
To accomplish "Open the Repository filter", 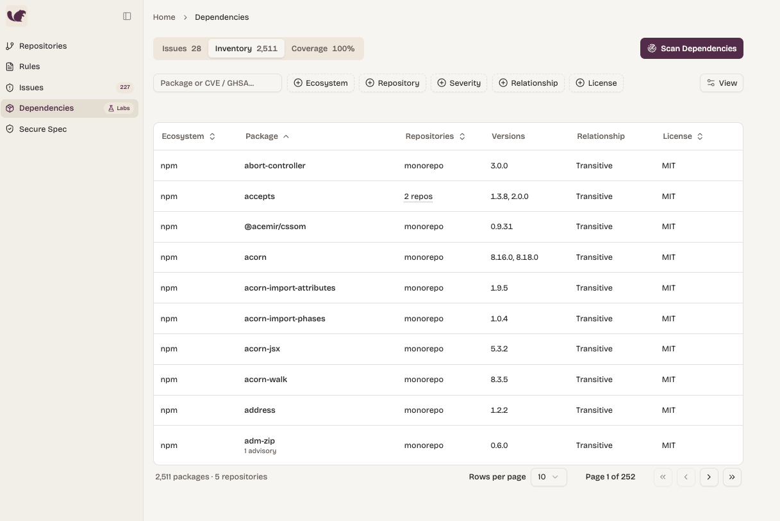I will [x=392, y=83].
